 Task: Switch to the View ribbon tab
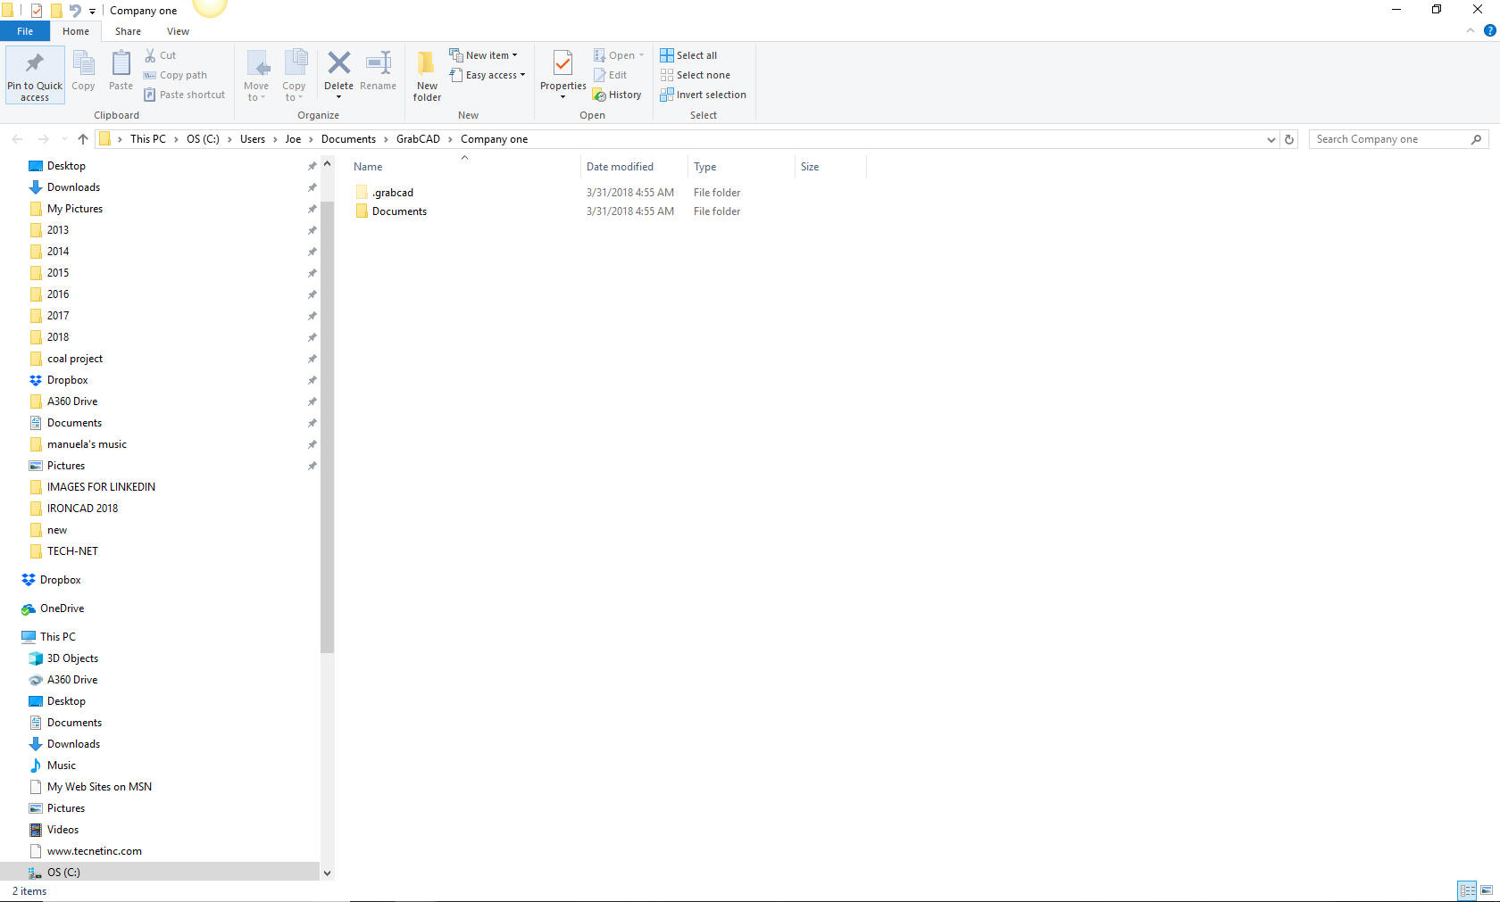click(178, 31)
